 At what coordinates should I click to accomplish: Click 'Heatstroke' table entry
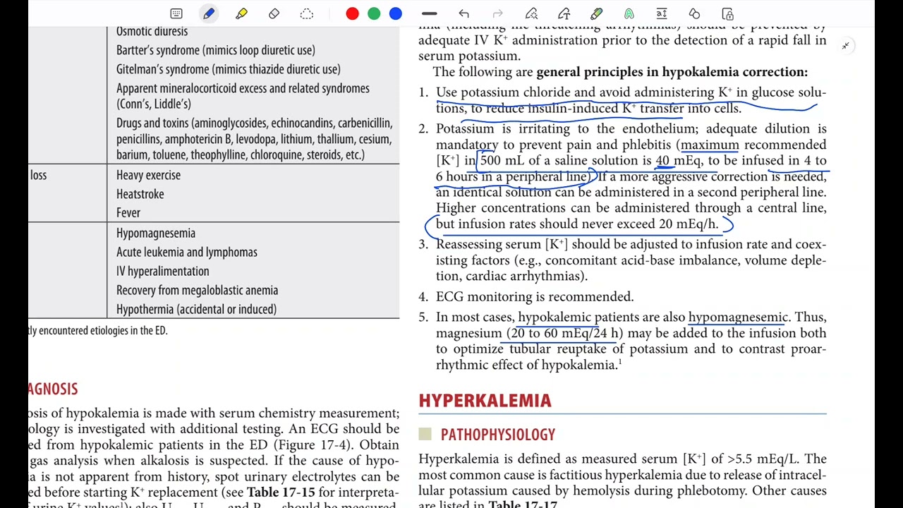pyautogui.click(x=140, y=194)
